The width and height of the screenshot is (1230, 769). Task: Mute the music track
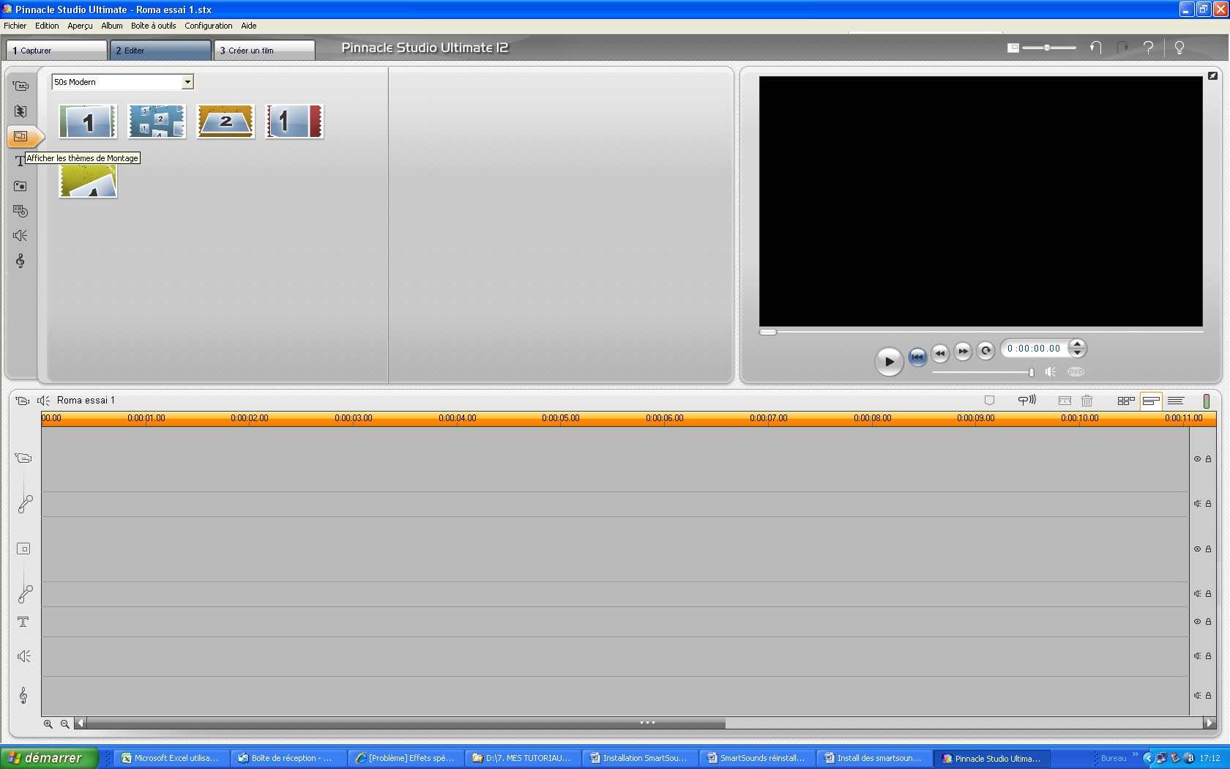tap(1198, 696)
